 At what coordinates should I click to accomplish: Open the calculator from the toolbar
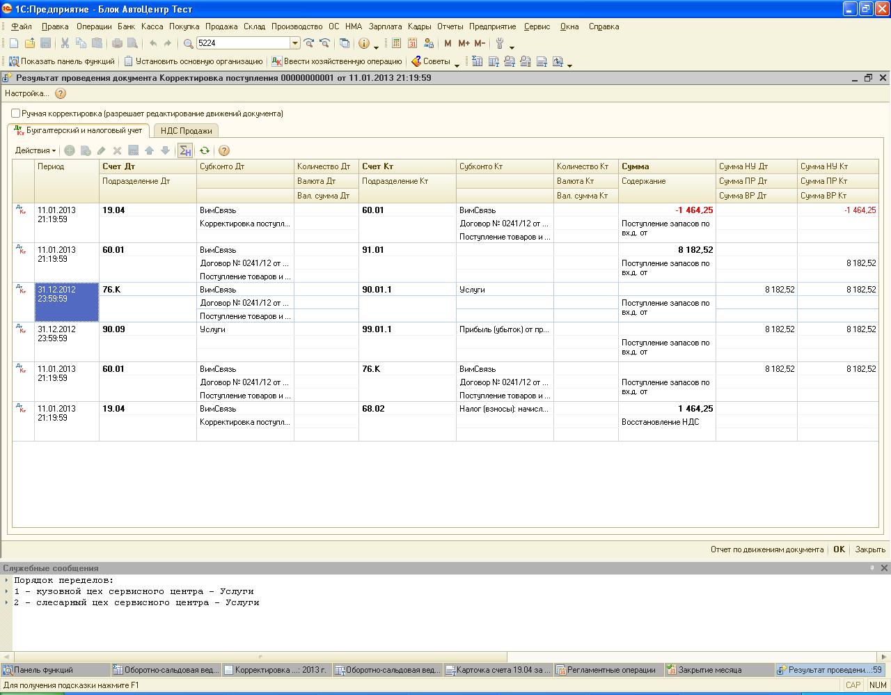[x=396, y=43]
